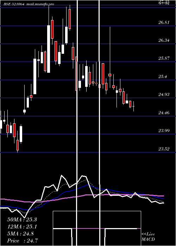Image resolution: width=176 pixels, height=246 pixels.
Task: Click the 23.99 price axis label
Action: tap(164, 130)
